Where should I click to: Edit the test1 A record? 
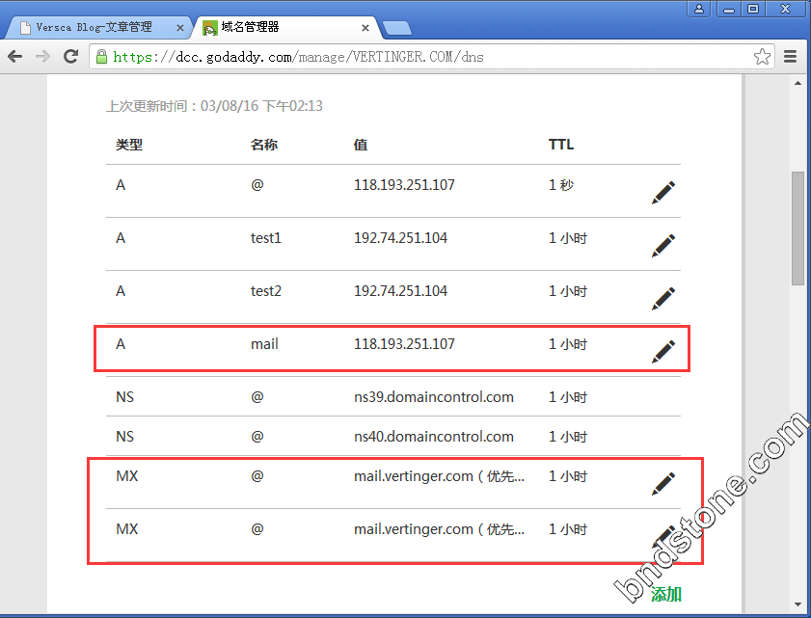[663, 246]
